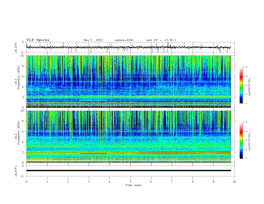
Task: Click the "Time (min)" axis label
Action: [133, 185]
